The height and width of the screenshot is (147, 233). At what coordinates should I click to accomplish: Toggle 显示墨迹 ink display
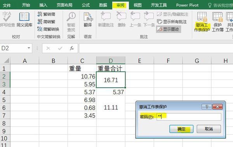click(169, 29)
